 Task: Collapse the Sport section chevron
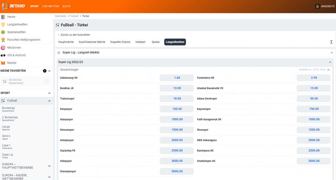pyautogui.click(x=50, y=93)
